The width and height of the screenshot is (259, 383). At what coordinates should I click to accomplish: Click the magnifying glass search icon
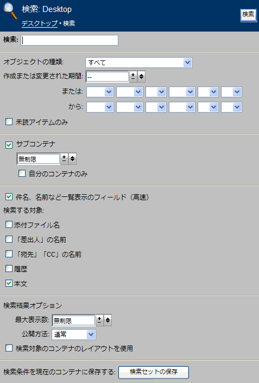[10, 11]
